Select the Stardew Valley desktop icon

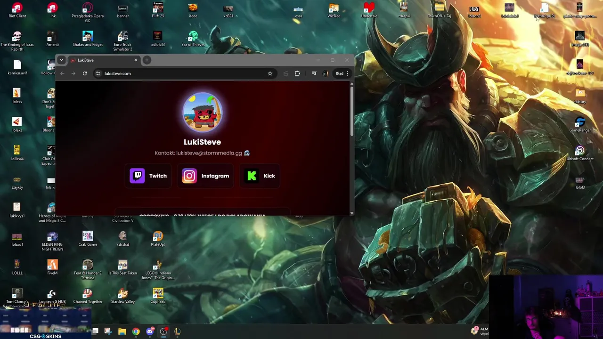coord(122,296)
